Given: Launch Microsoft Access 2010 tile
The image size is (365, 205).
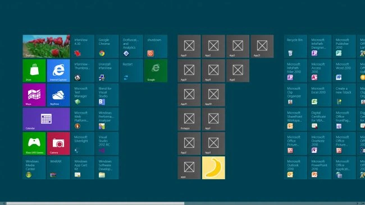Looking at the screenshot, I should tap(320, 71).
